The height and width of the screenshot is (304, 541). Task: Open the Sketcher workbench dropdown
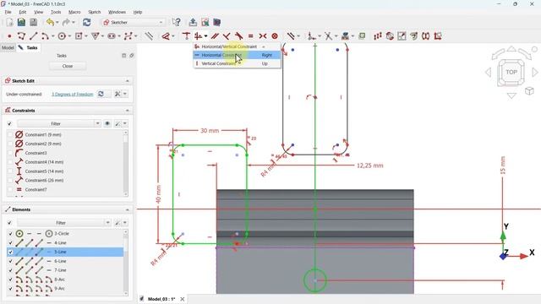[x=133, y=23]
